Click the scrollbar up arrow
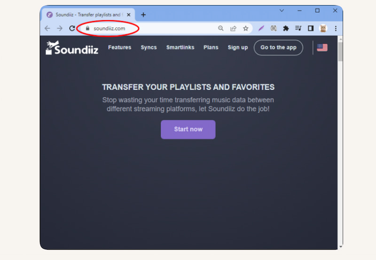The image size is (376, 260). 340,39
